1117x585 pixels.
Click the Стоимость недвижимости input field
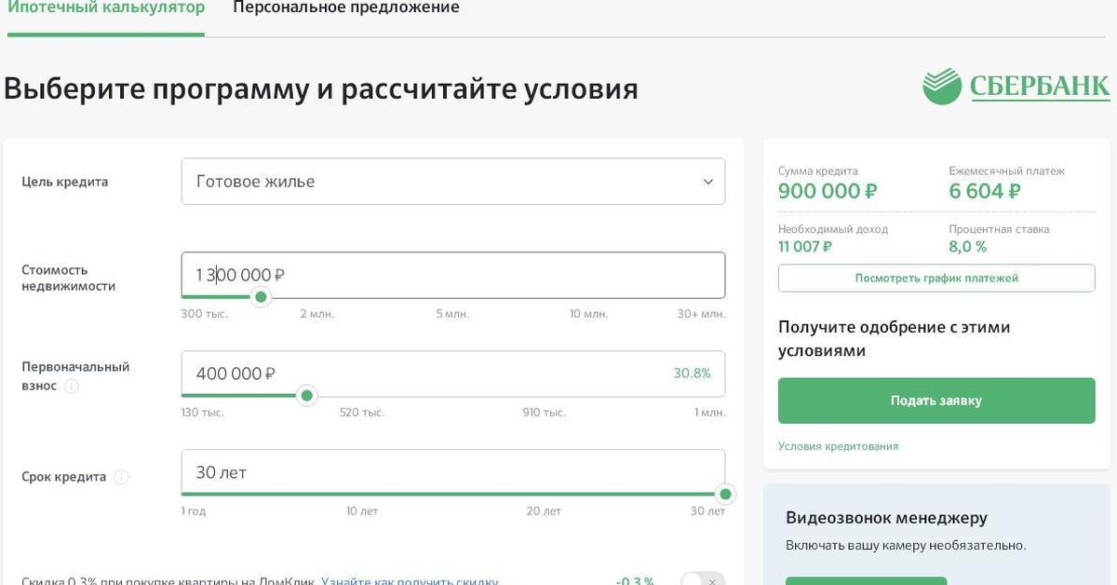coord(452,275)
